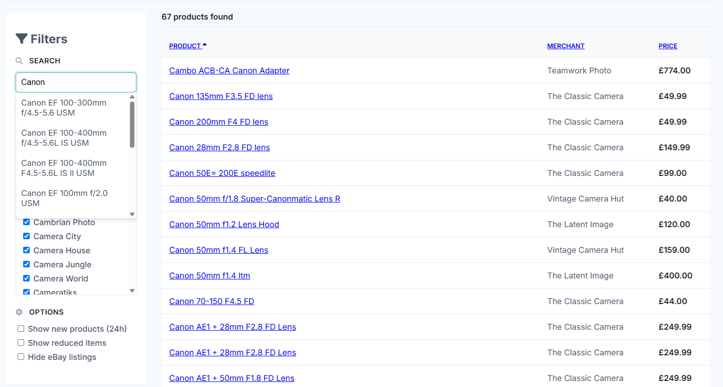Pick Canon EF 100-400mm F4.5-5.6L IS II USM

(x=64, y=168)
